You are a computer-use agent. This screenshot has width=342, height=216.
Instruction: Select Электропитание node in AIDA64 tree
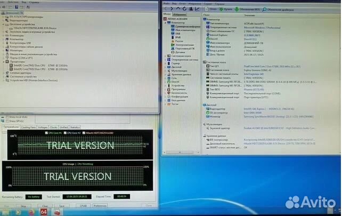coord(182,45)
